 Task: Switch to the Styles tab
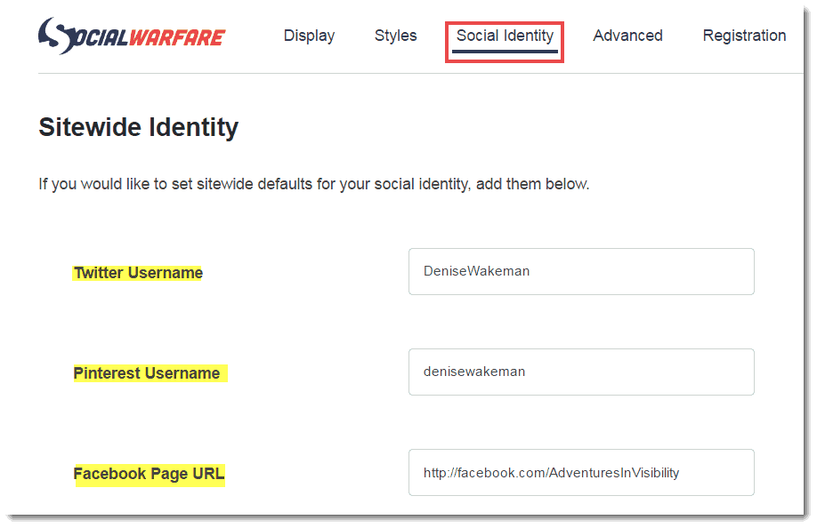pyautogui.click(x=395, y=36)
